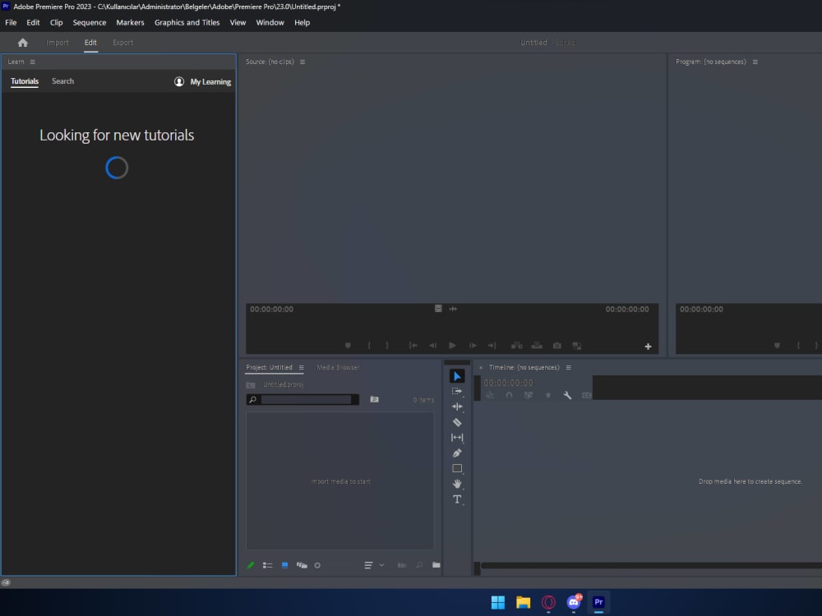Select the Hand tool
Image resolution: width=822 pixels, height=616 pixels.
[456, 484]
